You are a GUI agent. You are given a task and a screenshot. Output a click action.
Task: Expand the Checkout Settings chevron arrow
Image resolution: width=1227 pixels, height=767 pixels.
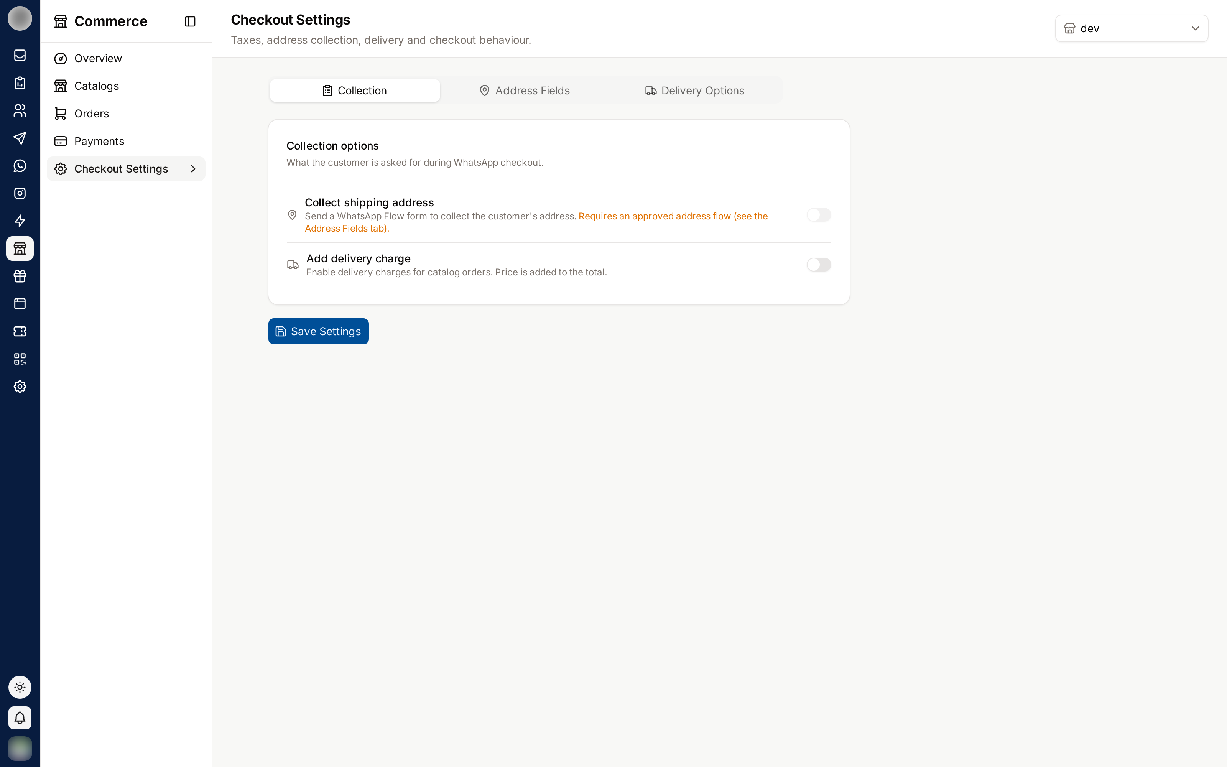[x=192, y=169]
